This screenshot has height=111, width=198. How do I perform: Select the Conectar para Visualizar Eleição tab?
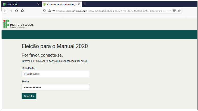62,4
